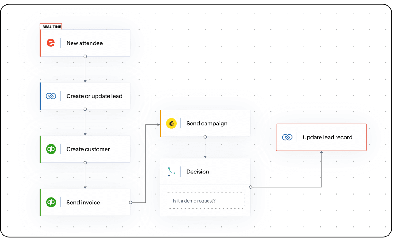Select the Create or update lead label
Screen dimensions: 398x249
(94, 96)
